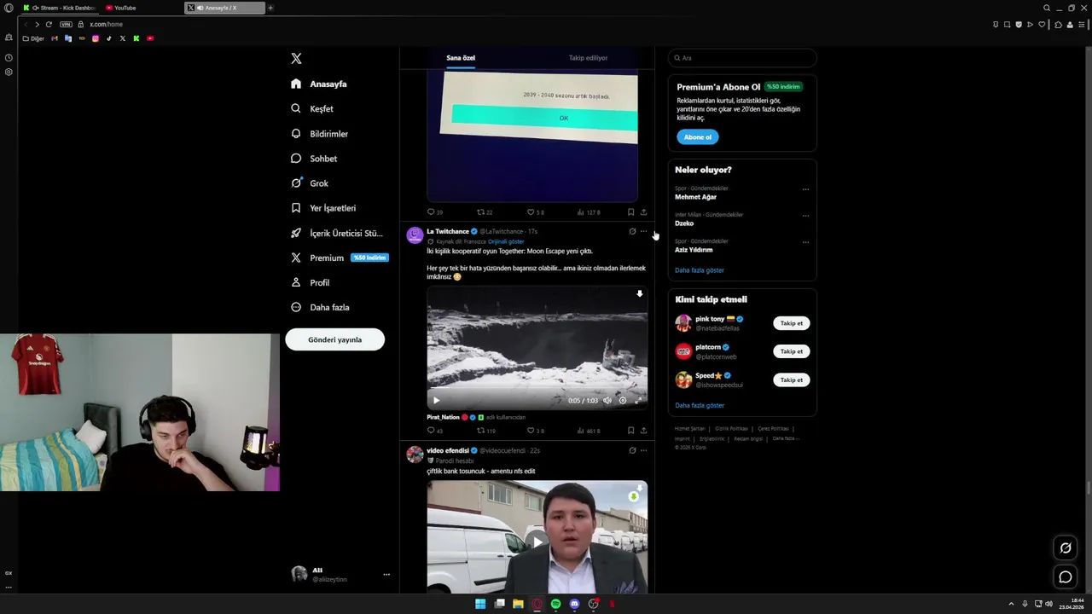Like the top post with 5 B likes
This screenshot has height=614, width=1092.
(x=535, y=212)
